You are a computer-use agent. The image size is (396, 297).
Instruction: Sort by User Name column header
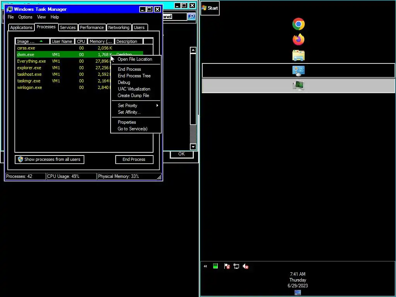62,41
